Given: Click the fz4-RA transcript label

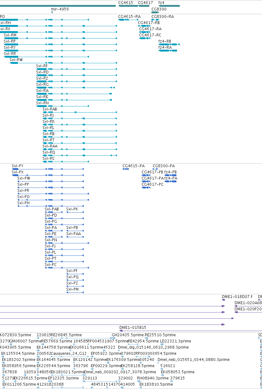Looking at the screenshot, I should (x=165, y=48).
